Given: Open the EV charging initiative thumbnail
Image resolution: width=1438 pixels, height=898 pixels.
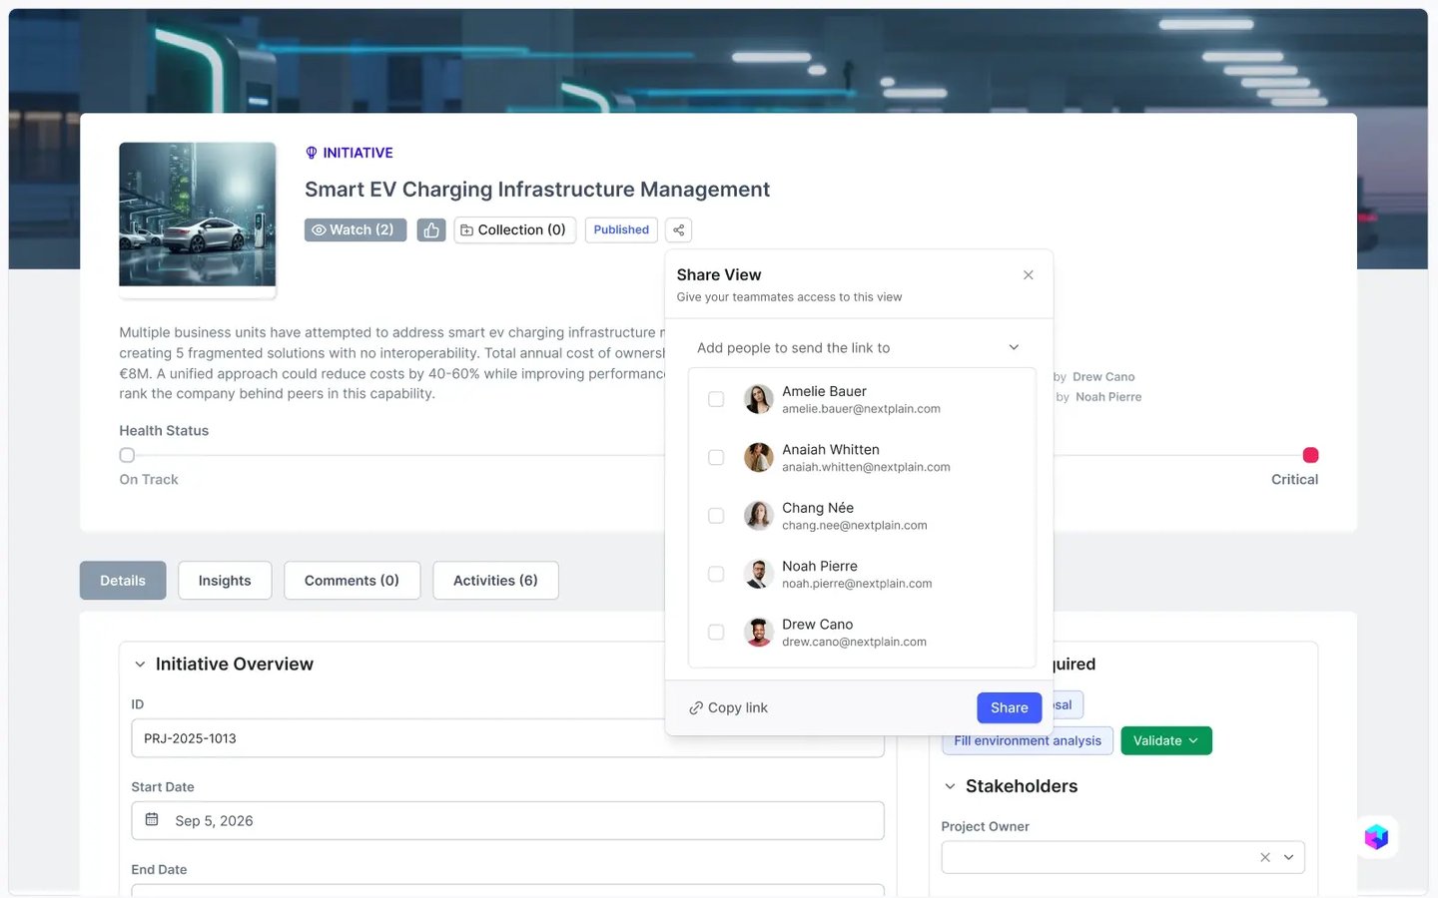Looking at the screenshot, I should [198, 215].
